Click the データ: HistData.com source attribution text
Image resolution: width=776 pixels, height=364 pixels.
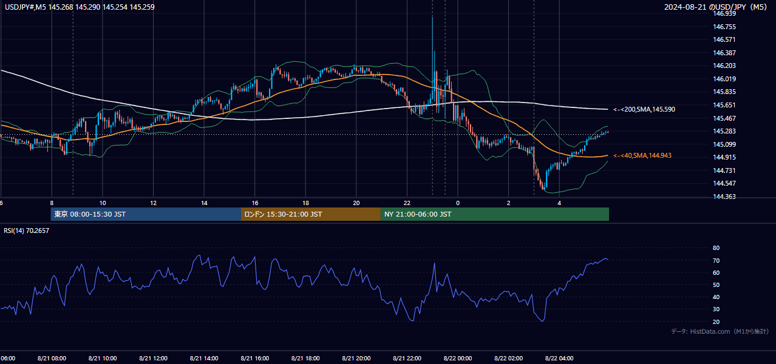(x=720, y=331)
